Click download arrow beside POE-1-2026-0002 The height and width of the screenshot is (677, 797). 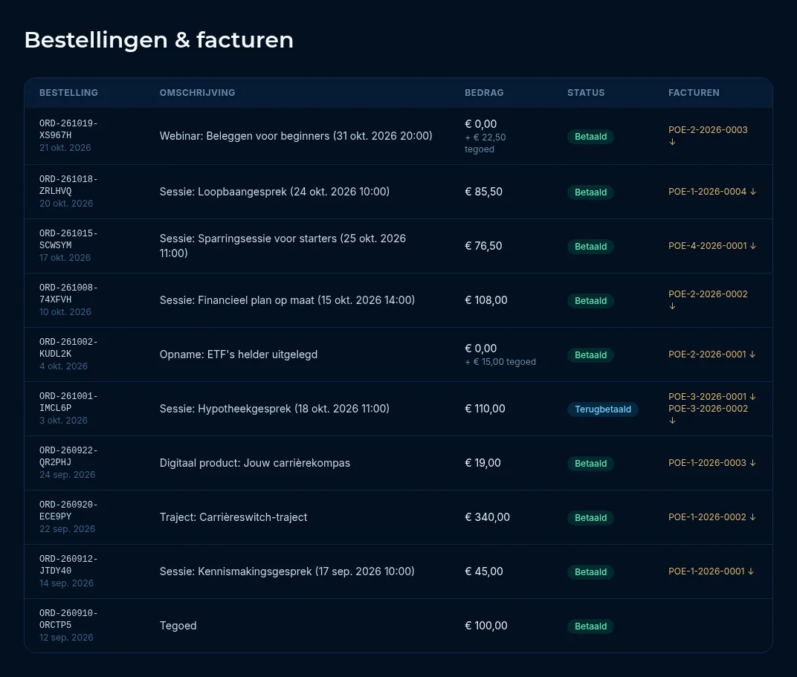pyautogui.click(x=753, y=517)
